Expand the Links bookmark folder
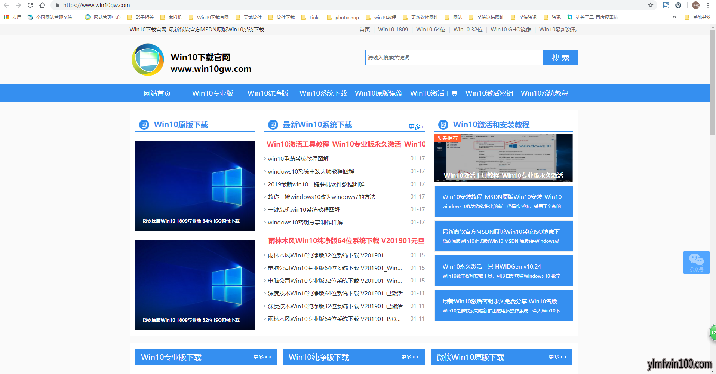The height and width of the screenshot is (374, 716). pyautogui.click(x=311, y=17)
